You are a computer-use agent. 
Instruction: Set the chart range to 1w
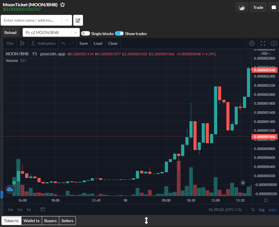click(20, 210)
